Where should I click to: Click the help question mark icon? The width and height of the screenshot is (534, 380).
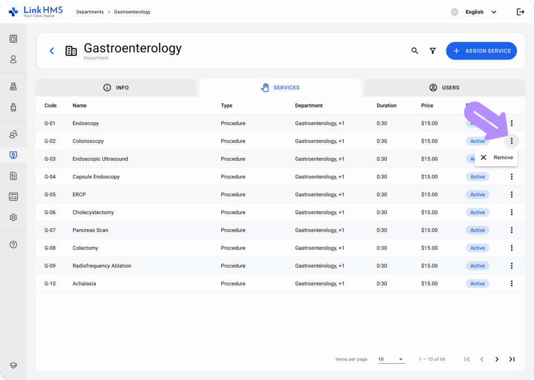tap(13, 244)
